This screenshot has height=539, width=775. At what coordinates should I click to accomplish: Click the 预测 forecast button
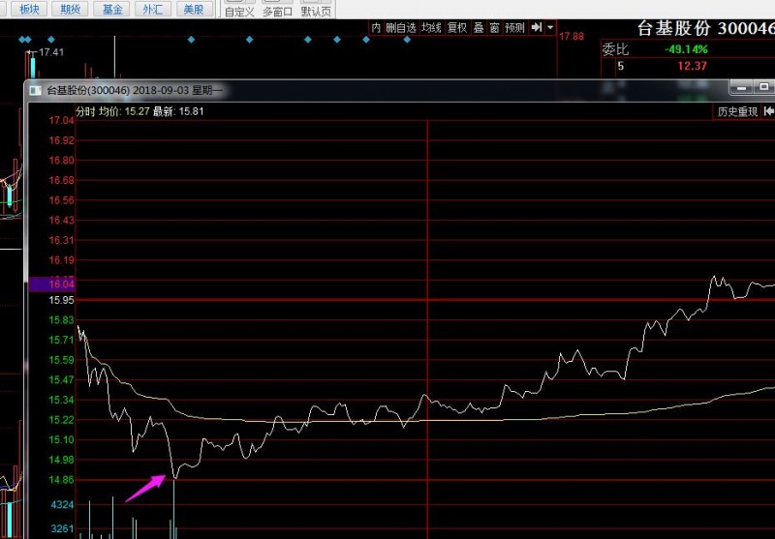[514, 28]
